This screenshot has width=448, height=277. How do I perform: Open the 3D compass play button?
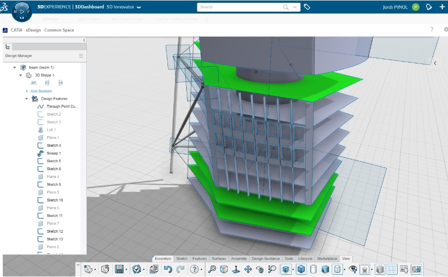click(22, 12)
